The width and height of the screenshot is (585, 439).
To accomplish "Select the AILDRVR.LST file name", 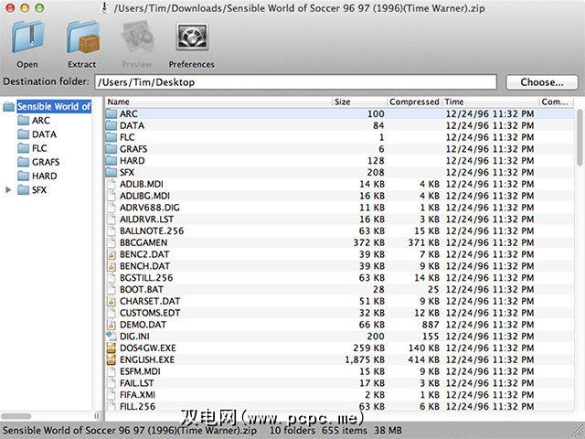I will point(146,219).
